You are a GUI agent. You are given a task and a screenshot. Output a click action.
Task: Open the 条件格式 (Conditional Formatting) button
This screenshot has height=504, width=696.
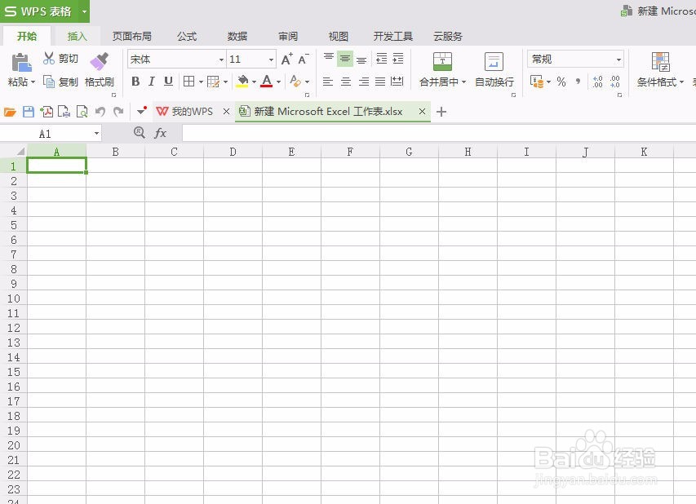coord(658,69)
